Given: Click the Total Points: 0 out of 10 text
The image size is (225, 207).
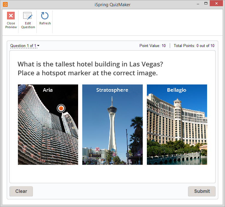Looking at the screenshot, I should (194, 46).
